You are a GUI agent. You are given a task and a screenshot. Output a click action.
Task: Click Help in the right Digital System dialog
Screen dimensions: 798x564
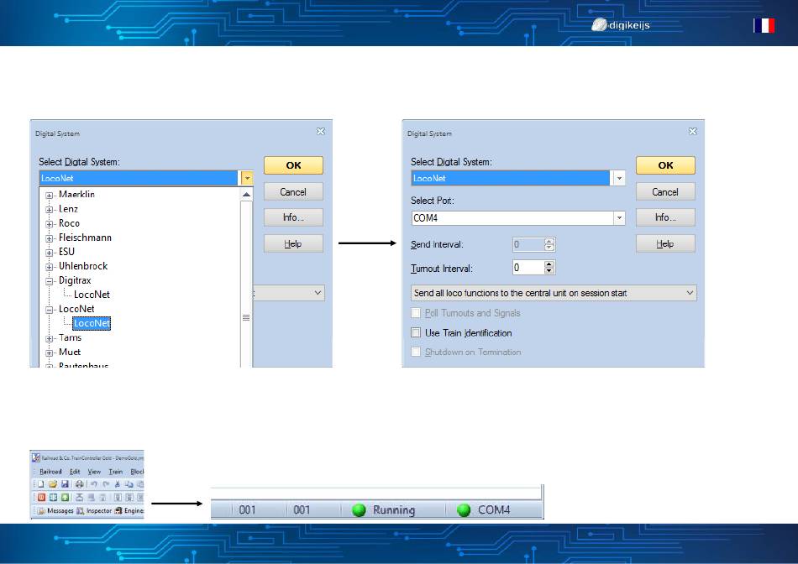(665, 243)
